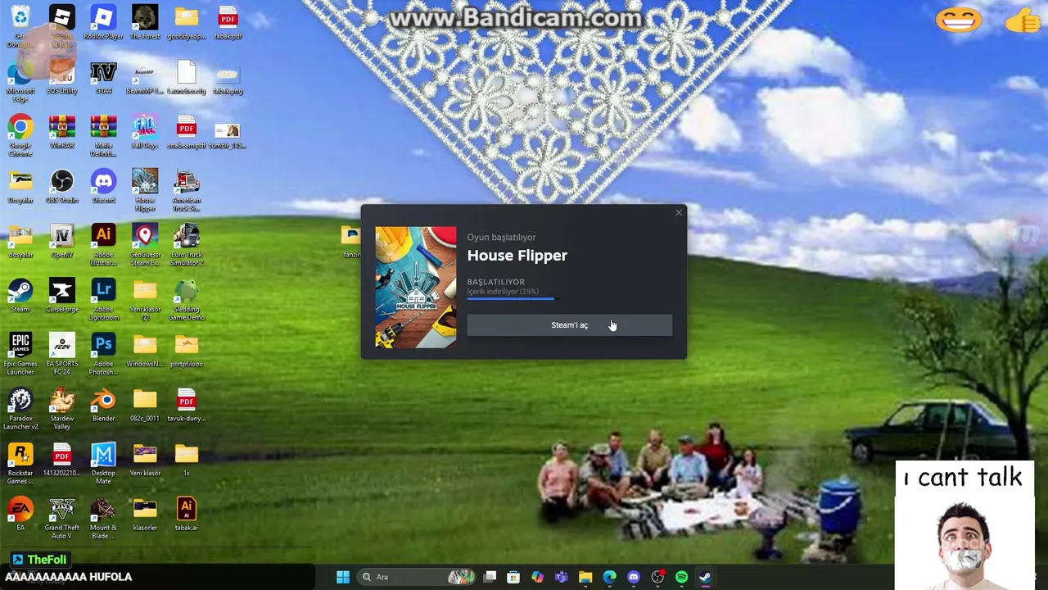Open File Explorer from the taskbar
This screenshot has height=590, width=1048.
click(x=585, y=577)
